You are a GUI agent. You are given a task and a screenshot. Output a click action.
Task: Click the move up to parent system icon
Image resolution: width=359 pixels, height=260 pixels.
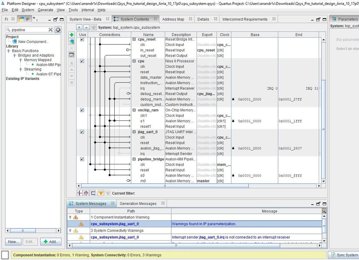87,27
